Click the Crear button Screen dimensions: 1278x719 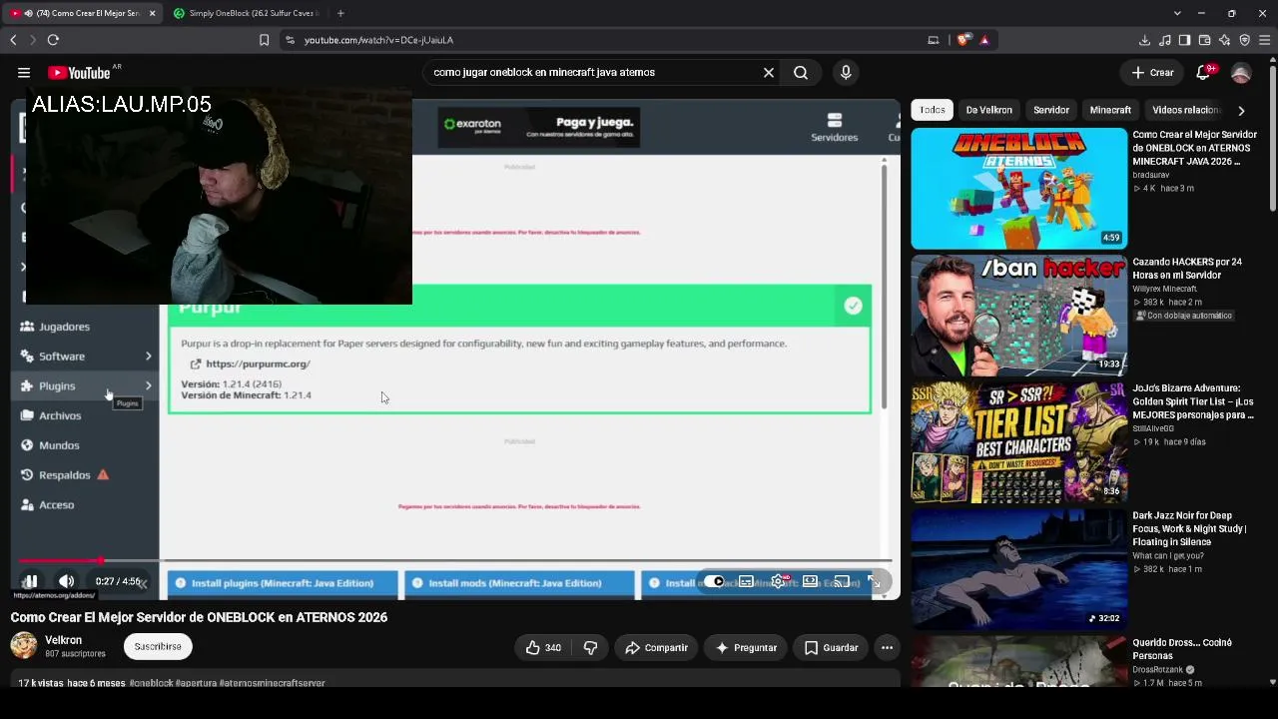[x=1152, y=72]
